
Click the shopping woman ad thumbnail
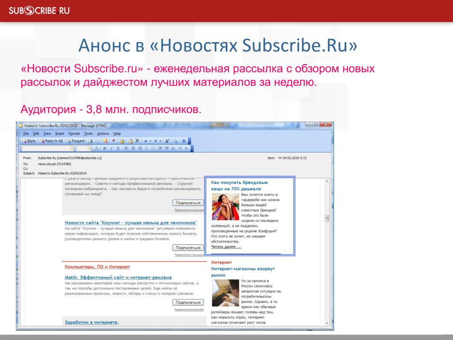[225, 207]
